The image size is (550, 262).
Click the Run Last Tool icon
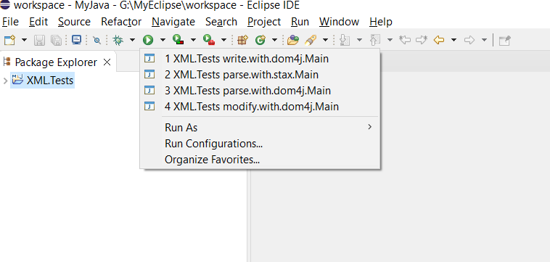pos(209,40)
